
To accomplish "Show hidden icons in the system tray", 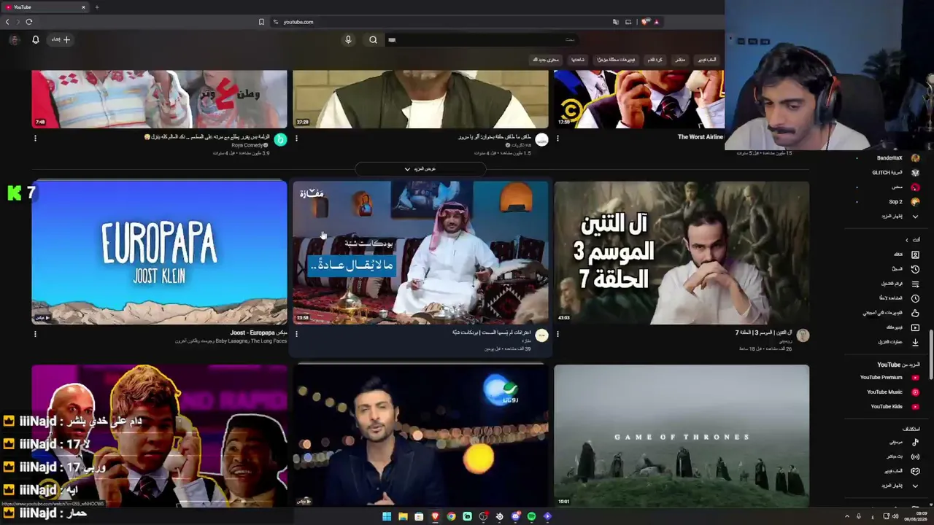I will tap(847, 516).
